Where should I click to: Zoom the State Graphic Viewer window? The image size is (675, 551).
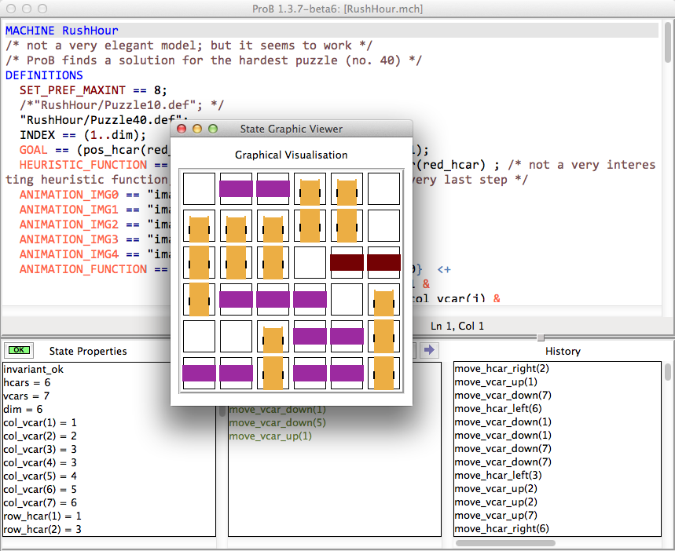coord(212,129)
